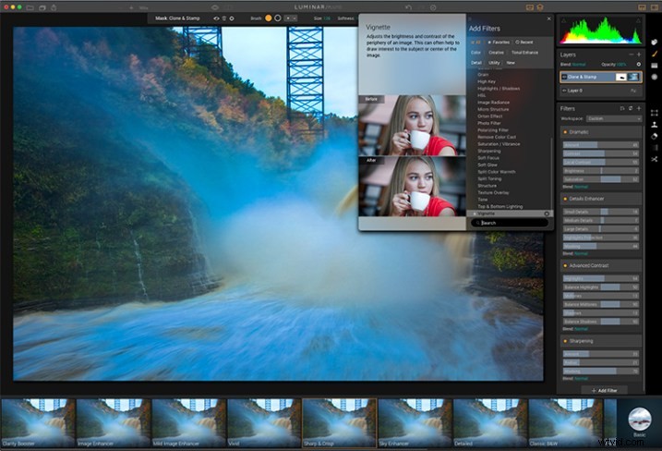
Task: Select the clone stamp tool
Action: [654, 124]
